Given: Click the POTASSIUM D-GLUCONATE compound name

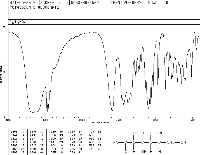Looking at the screenshot, I should pyautogui.click(x=34, y=7).
